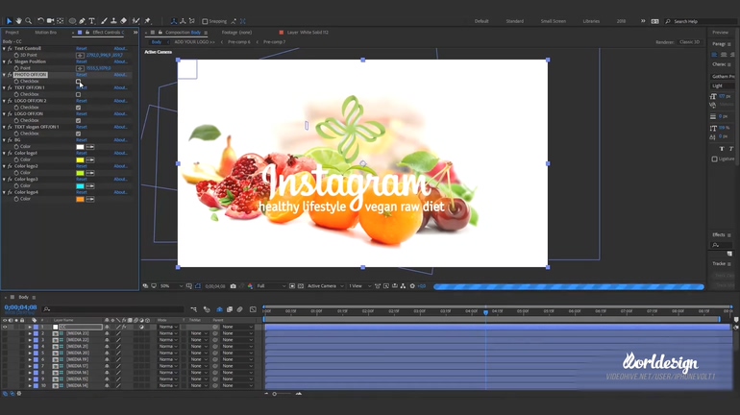Toggle the LOGO OFF/ON 2 checkbox
Image resolution: width=740 pixels, height=415 pixels.
[79, 108]
